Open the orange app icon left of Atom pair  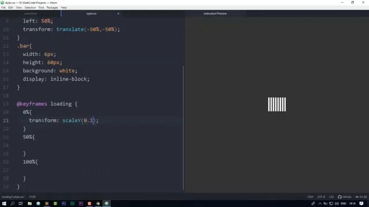89,204
